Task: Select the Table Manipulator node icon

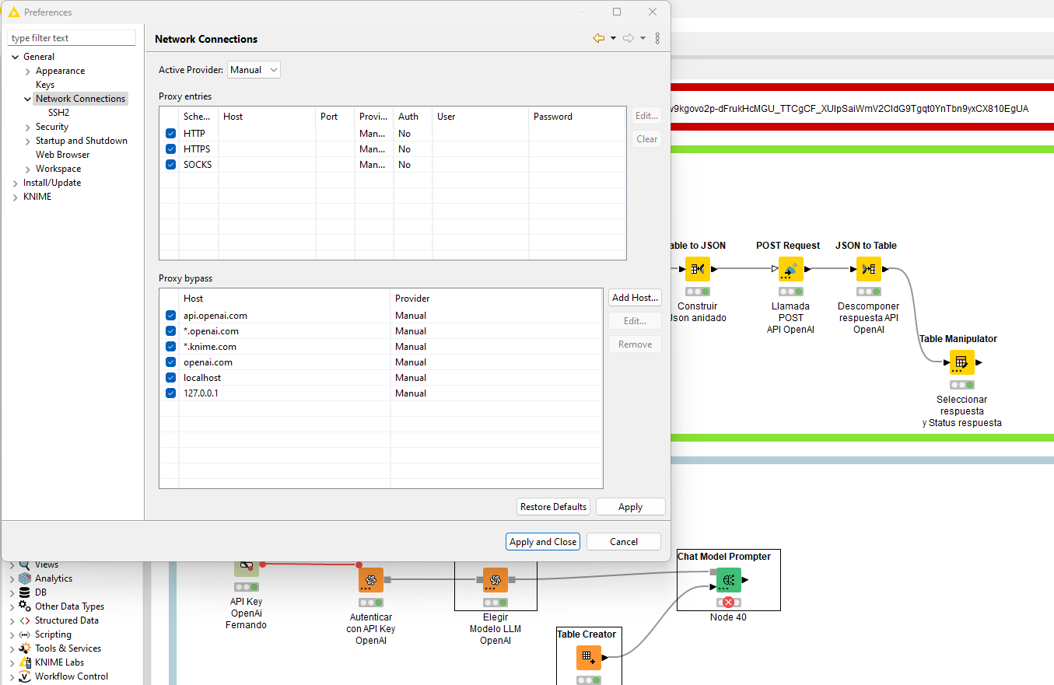Action: (961, 362)
